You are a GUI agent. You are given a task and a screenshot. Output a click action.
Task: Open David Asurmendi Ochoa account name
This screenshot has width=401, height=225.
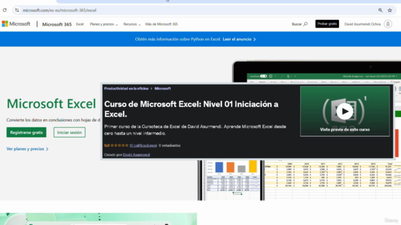[362, 24]
